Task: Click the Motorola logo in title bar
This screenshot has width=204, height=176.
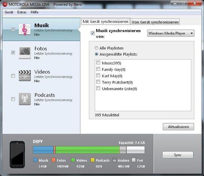Action: [x=5, y=5]
